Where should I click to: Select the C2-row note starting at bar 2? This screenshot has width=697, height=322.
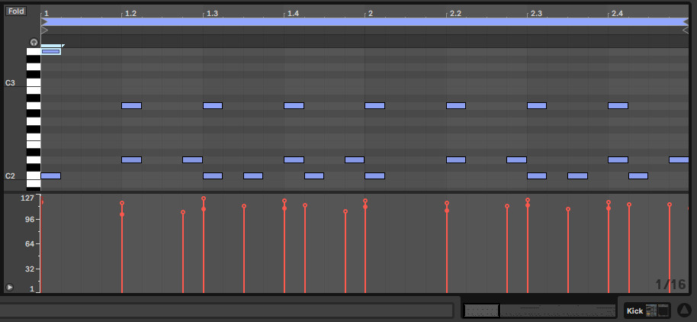(374, 175)
